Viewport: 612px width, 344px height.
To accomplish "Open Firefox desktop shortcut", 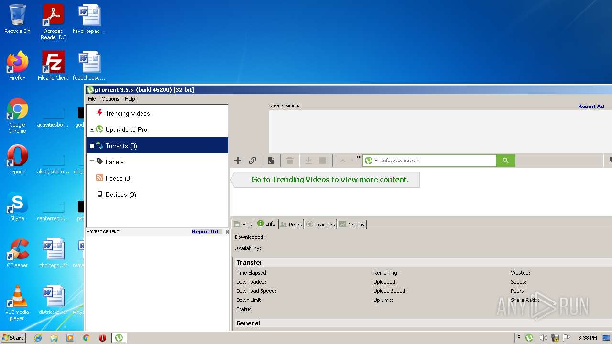I will (x=17, y=66).
